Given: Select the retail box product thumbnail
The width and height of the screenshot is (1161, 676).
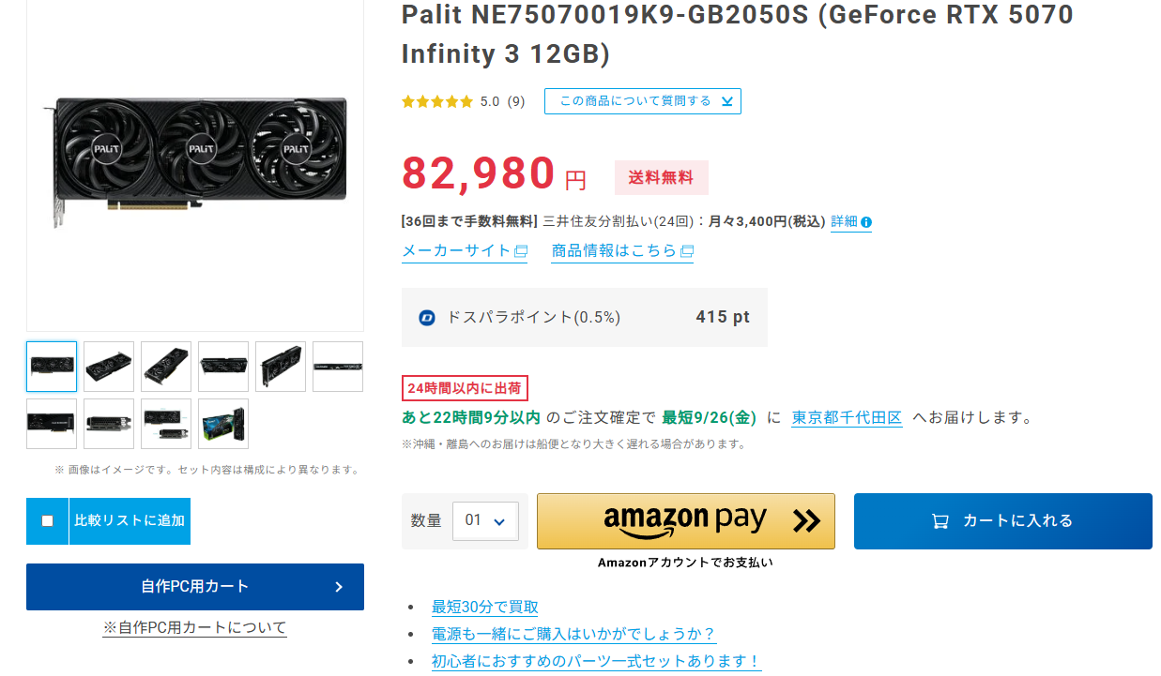Looking at the screenshot, I should tap(223, 424).
